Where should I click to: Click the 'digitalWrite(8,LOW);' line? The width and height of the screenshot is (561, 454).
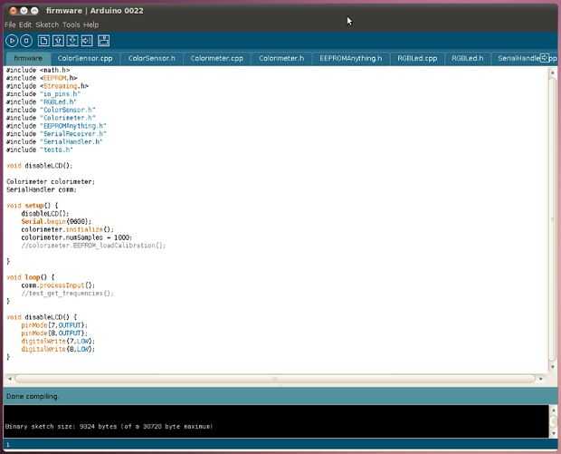[x=58, y=349]
